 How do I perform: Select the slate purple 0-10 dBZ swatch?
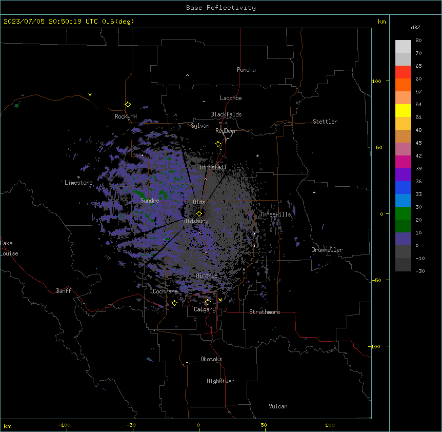click(403, 239)
